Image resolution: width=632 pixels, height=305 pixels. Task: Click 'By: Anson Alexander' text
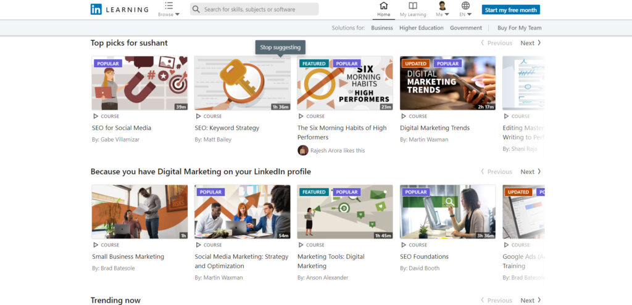323,278
